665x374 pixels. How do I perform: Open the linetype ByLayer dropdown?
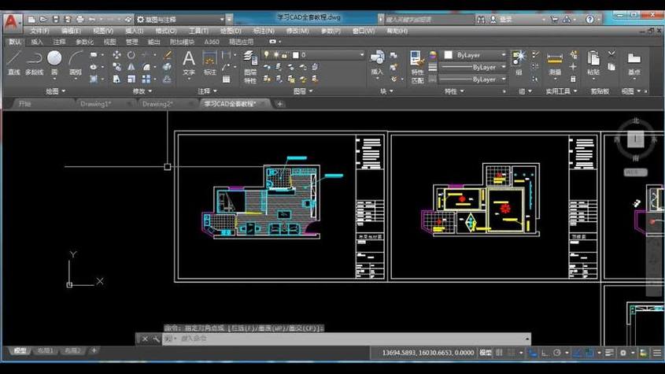473,67
